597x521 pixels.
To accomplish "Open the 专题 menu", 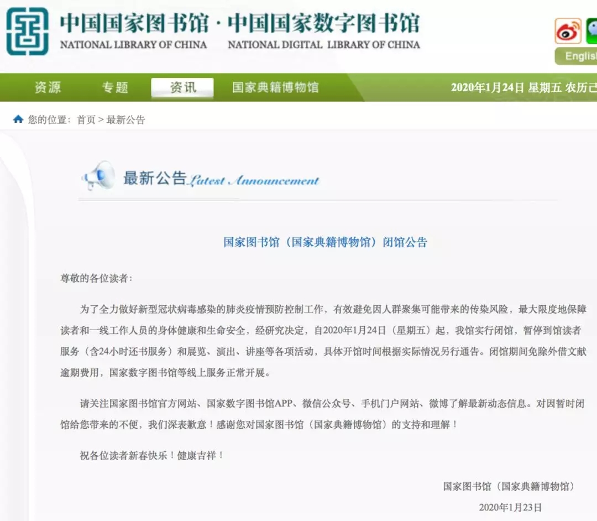I will 115,87.
